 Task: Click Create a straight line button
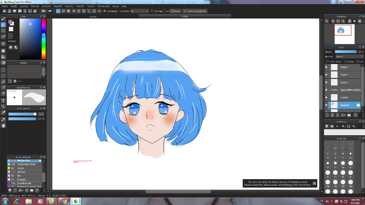click(x=195, y=11)
